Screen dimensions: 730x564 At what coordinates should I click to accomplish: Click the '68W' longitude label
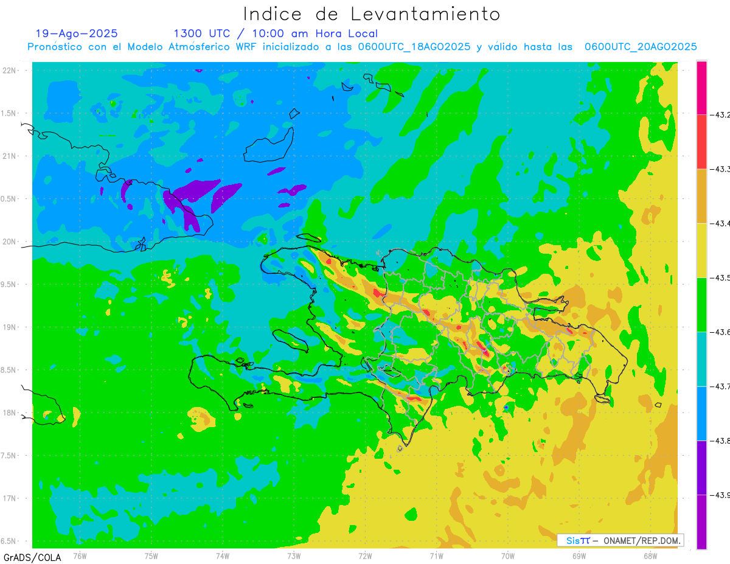point(650,555)
